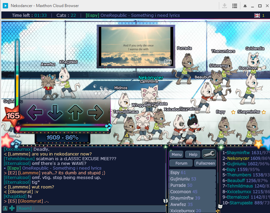Click the down arrow dance icon
Viewport: 270px width, 213px height.
tap(55, 112)
